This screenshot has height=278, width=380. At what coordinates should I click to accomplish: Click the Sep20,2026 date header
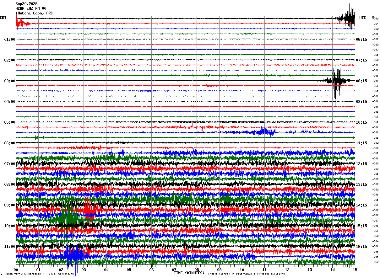click(x=26, y=4)
